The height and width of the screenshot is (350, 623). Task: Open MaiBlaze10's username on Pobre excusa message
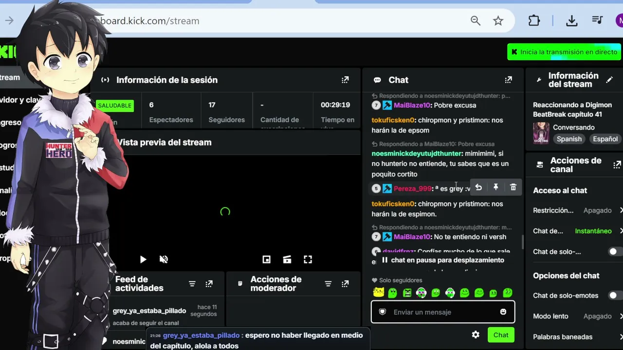412,105
